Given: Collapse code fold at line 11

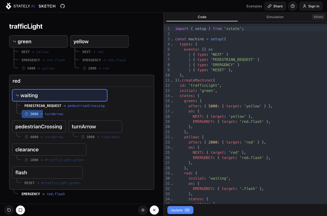Looking at the screenshot, I should point(172,81).
